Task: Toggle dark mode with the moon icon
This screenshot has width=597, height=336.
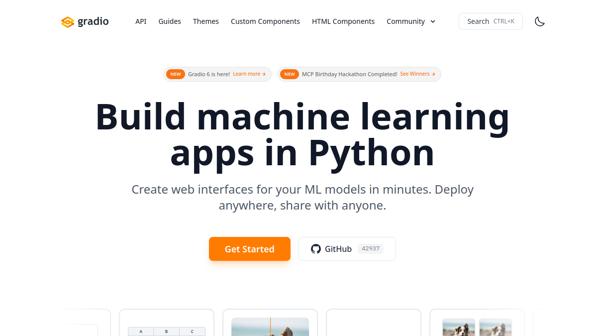Action: pyautogui.click(x=540, y=21)
